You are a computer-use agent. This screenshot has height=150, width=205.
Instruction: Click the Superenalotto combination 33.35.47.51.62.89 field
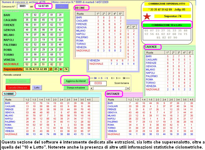[x=36, y=69]
